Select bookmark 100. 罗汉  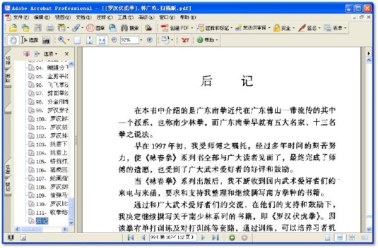[52, 119]
